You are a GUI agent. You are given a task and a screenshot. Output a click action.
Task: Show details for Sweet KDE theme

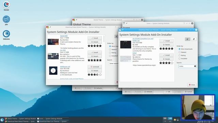(x=95, y=42)
